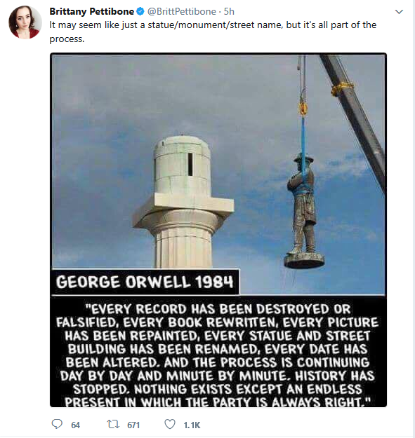Viewport: 415px width, 438px height.
Task: Click the 64 replies count
Action: [x=76, y=425]
